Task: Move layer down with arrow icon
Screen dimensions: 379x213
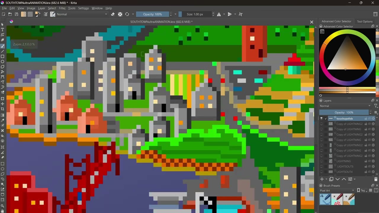Action: coord(338,179)
